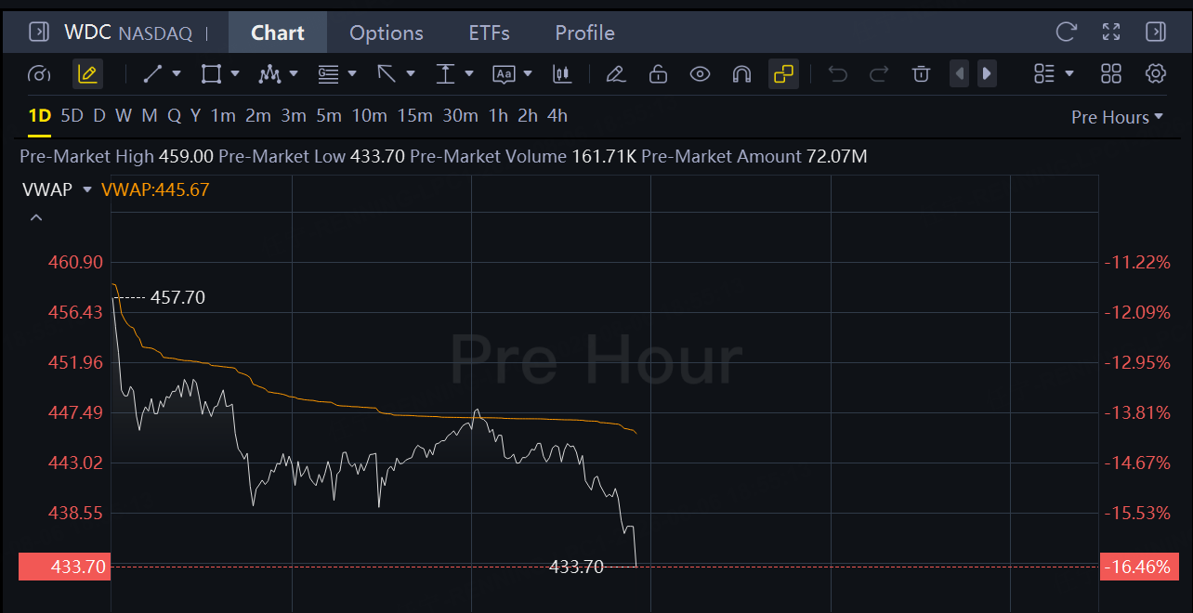Select the 2h interval
This screenshot has width=1193, height=613.
click(528, 116)
